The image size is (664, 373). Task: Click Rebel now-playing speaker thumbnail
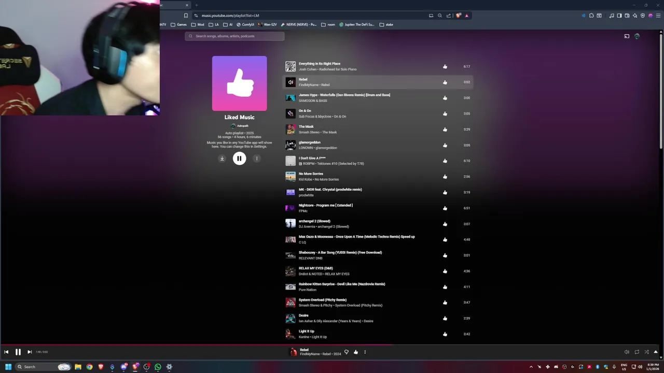(x=290, y=82)
